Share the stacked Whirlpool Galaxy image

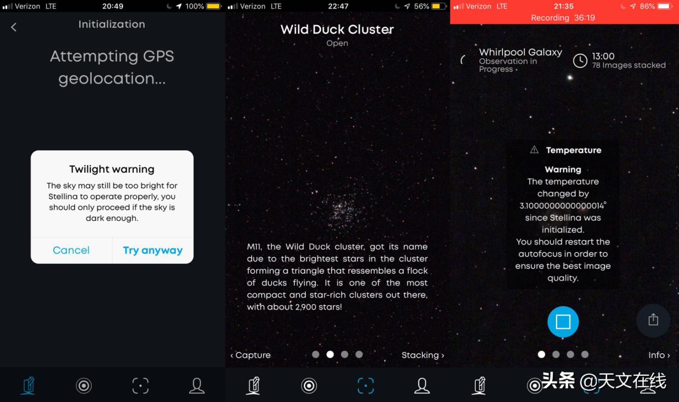(x=653, y=320)
